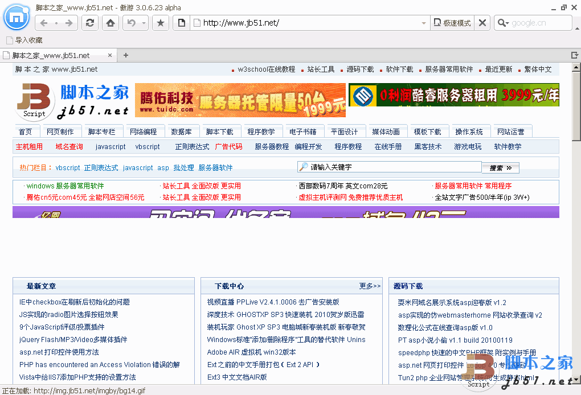Click the magnifier icon in keyword search box
This screenshot has height=395, width=581.
(304, 167)
